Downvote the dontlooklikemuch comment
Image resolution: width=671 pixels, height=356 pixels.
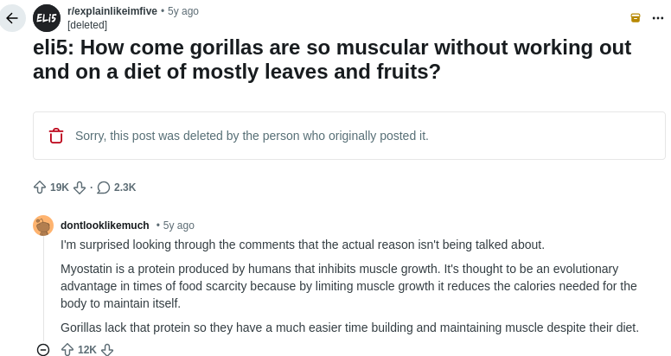(x=107, y=349)
